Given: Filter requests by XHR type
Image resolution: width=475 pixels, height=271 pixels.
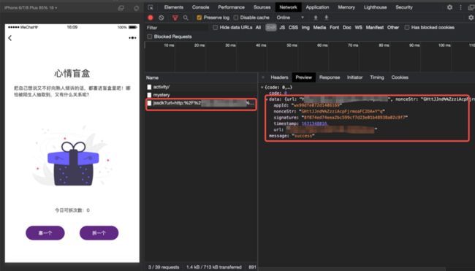Looking at the screenshot, I should pos(271,28).
